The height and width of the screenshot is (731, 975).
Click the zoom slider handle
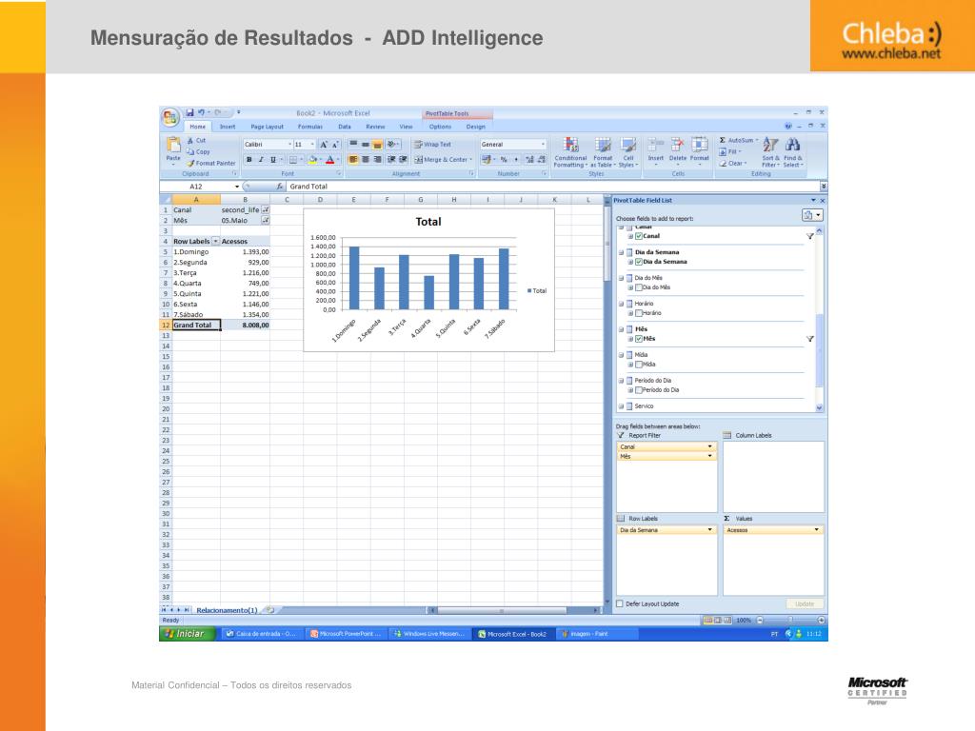pos(791,621)
